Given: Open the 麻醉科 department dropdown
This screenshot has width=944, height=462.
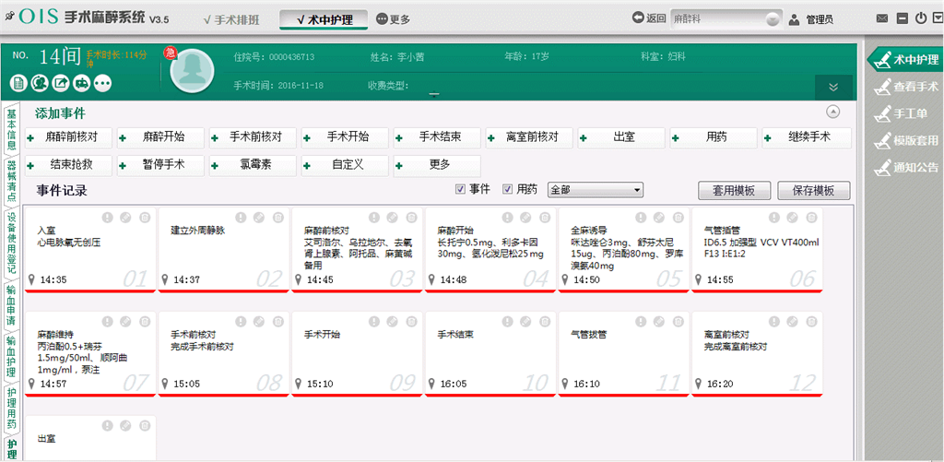Looking at the screenshot, I should 725,18.
